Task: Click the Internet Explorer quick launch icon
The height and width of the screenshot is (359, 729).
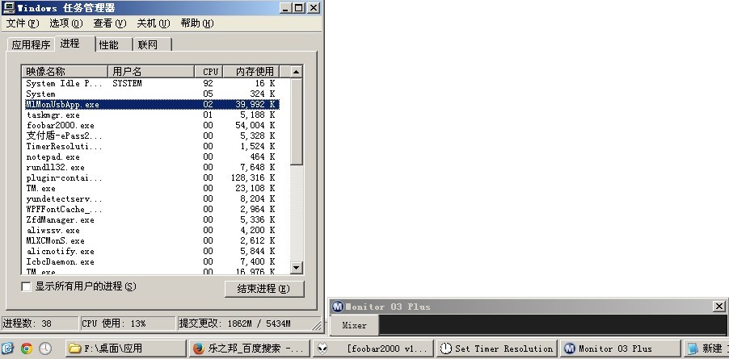Action: pos(7,349)
